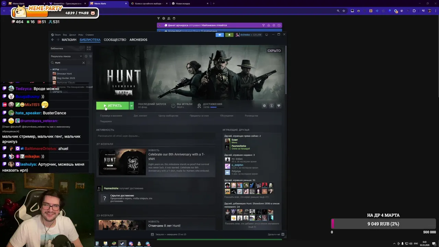The height and width of the screenshot is (247, 439).
Task: Open the 8th Anniversary T-shirt news thumbnail
Action: tap(122, 162)
